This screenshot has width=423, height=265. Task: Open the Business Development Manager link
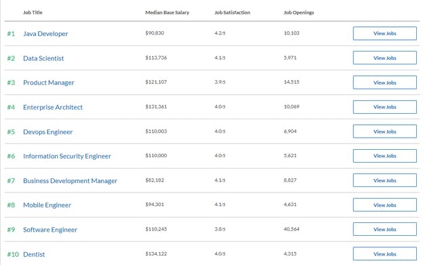(x=70, y=181)
